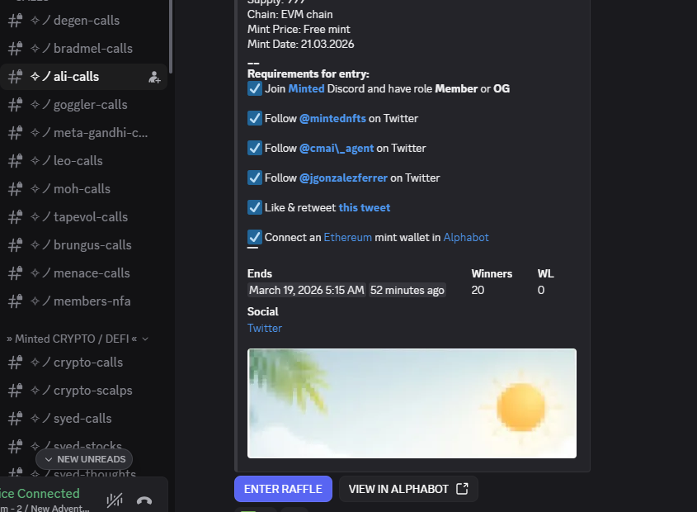The image size is (697, 512).
Task: Click the checkmark beside Follow @cmai\_agent
Action: (x=255, y=149)
